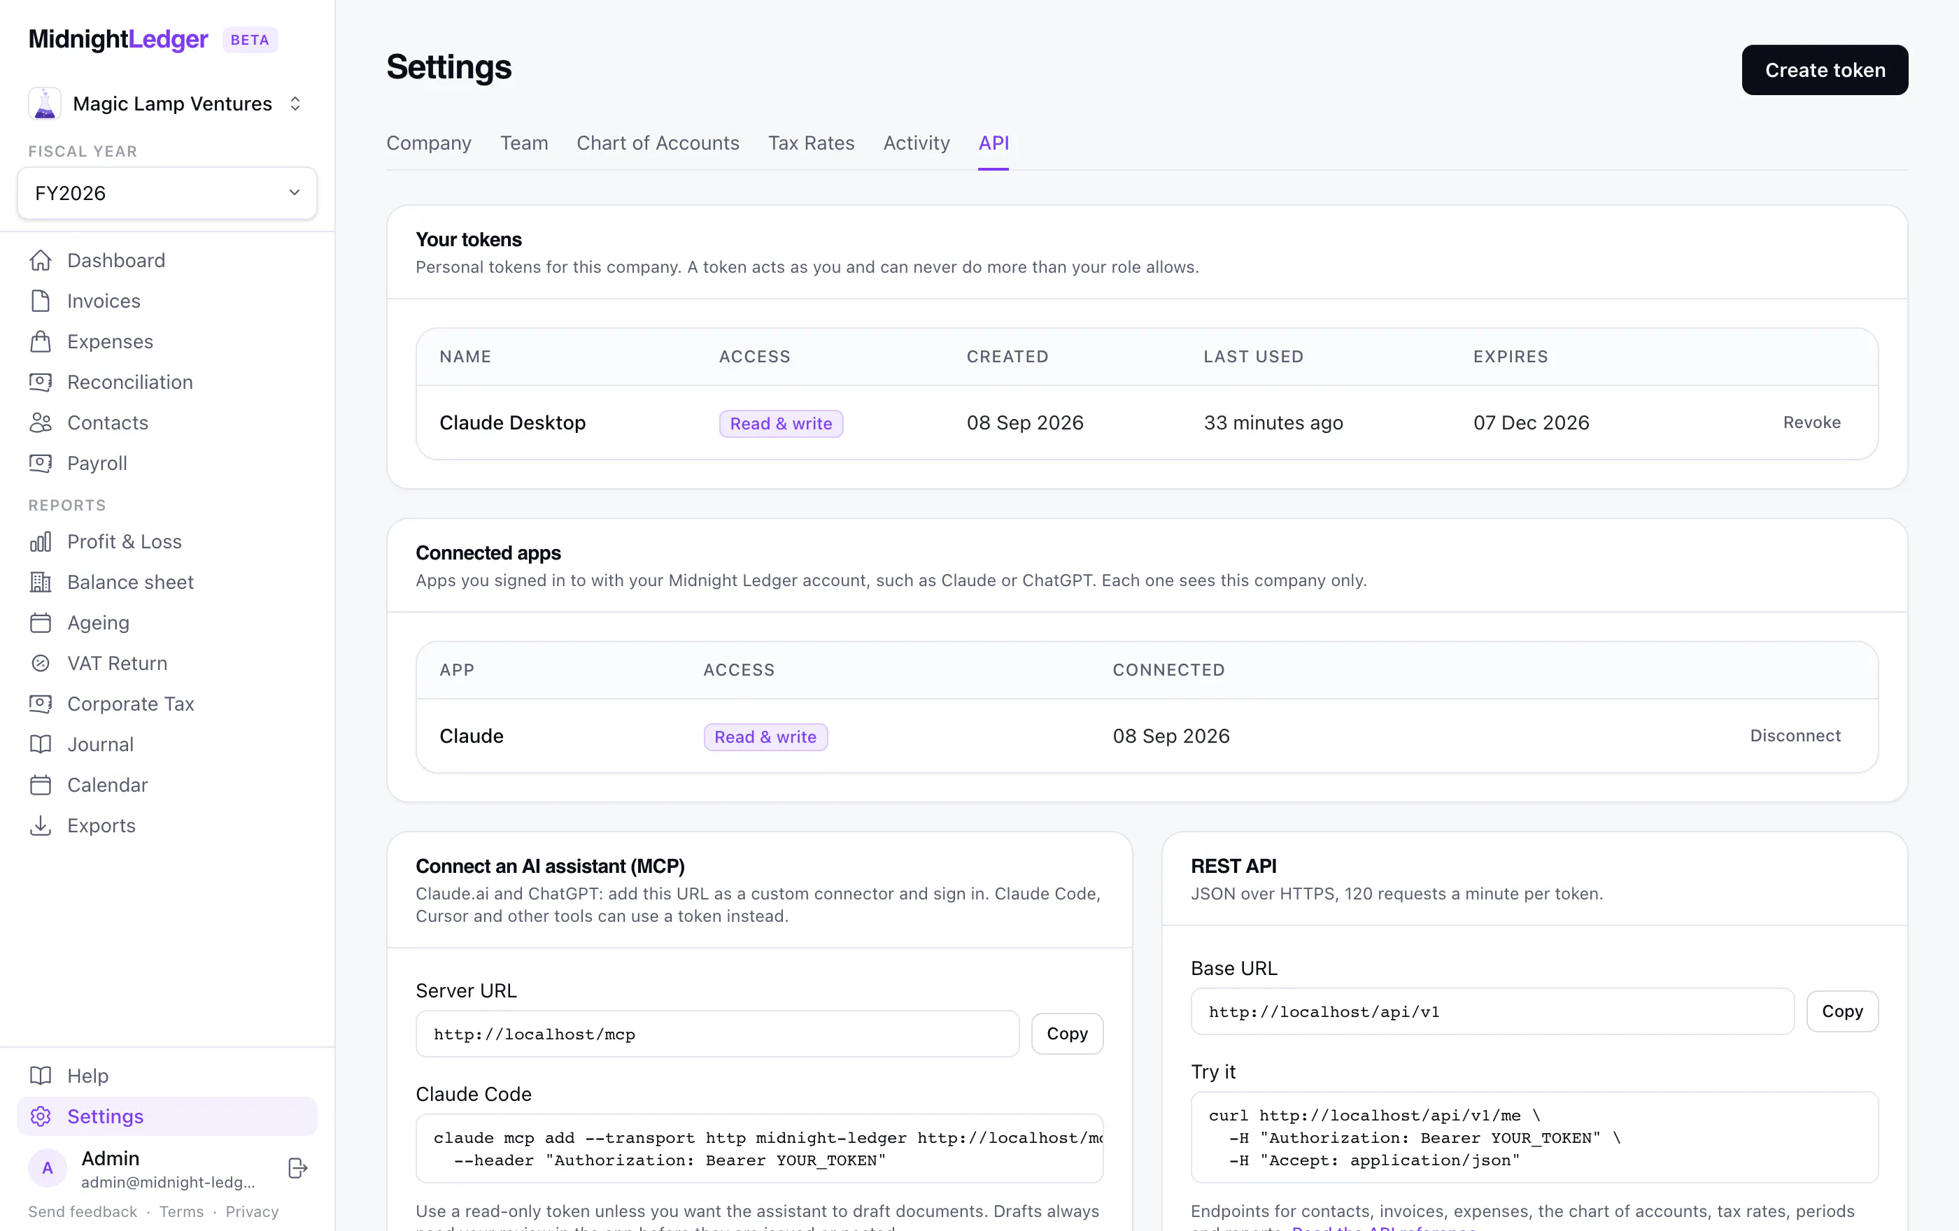Click the Corporate Tax icon
Viewport: 1959px width, 1231px height.
click(41, 704)
